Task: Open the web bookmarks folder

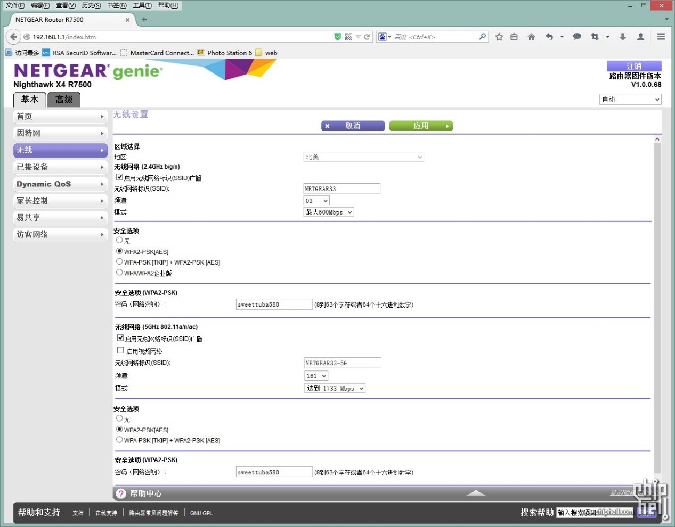Action: click(x=266, y=53)
